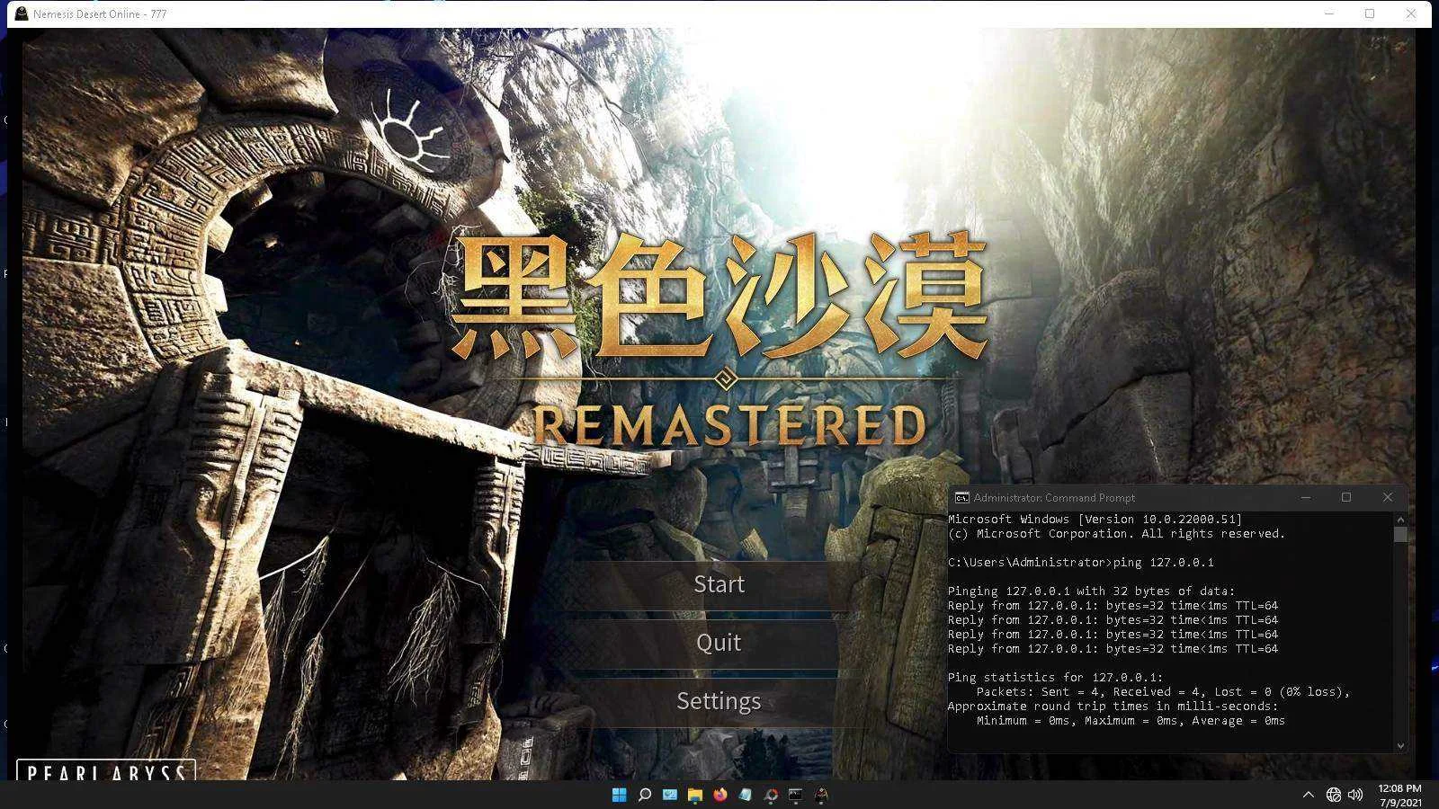Click the "(c) Microsoft Corporation" copyright line
Image resolution: width=1439 pixels, height=809 pixels.
pyautogui.click(x=1116, y=534)
